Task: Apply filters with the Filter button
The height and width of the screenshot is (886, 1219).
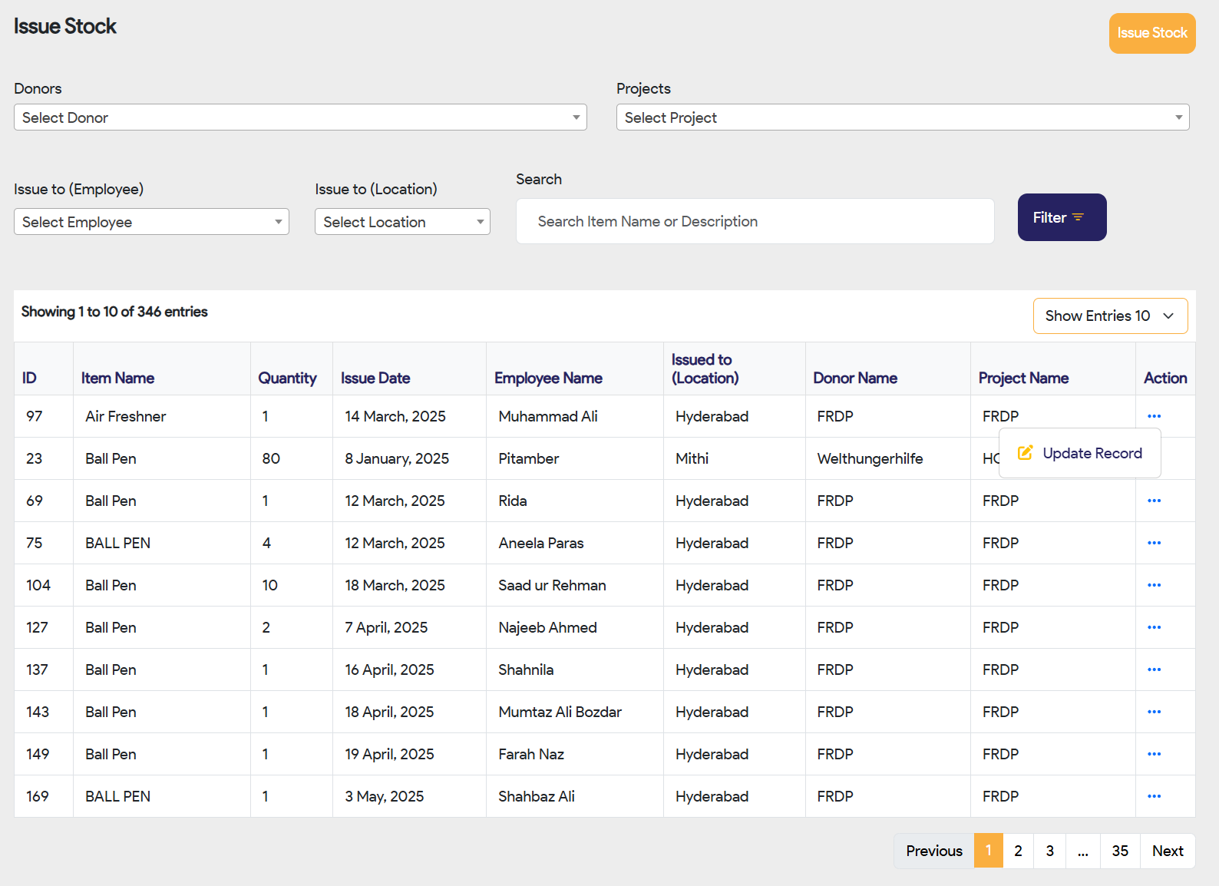Action: (1062, 217)
